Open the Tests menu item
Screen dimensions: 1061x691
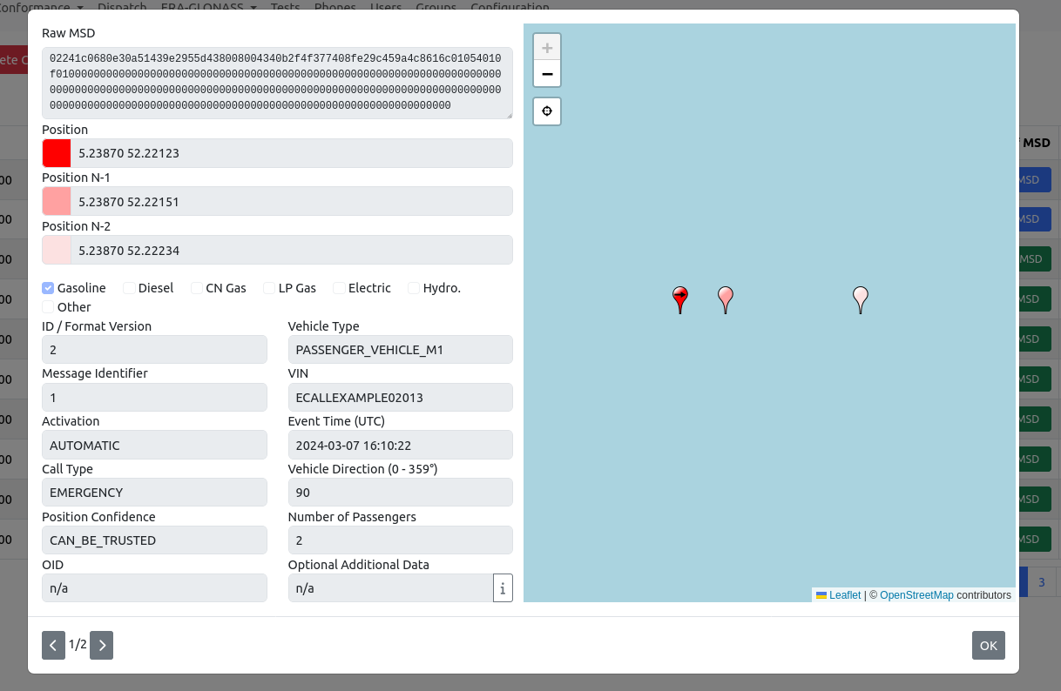(285, 7)
